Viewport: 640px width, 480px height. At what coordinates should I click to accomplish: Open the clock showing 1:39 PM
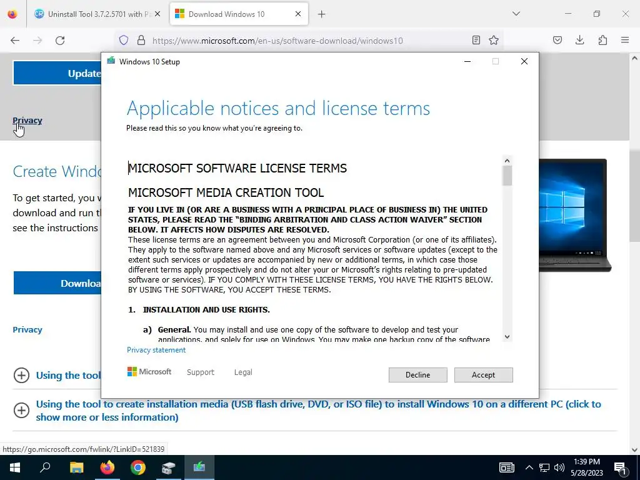586,467
